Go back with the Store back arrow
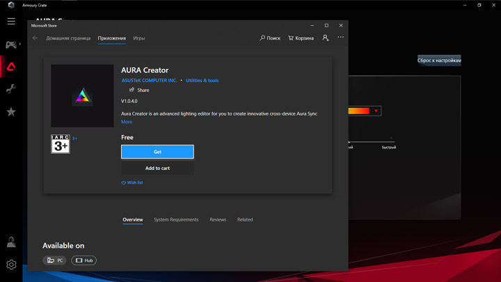This screenshot has width=501, height=282. (x=35, y=38)
